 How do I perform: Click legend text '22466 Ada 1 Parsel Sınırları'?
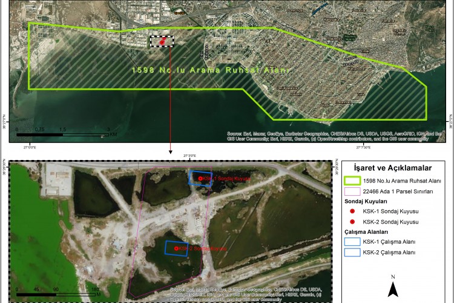398,191
